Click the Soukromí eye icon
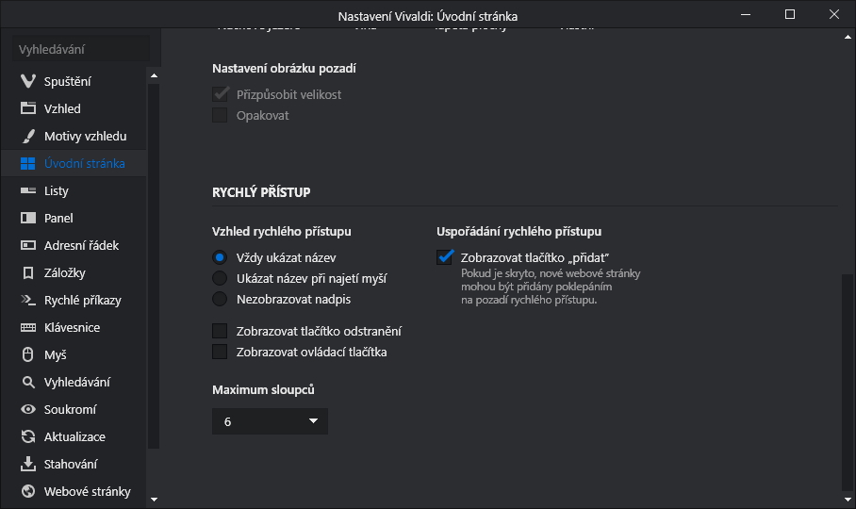 (27, 409)
